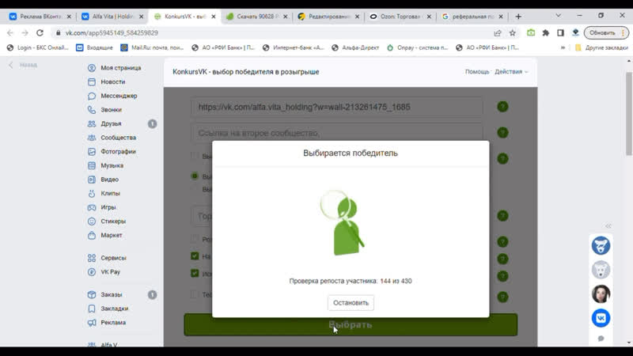Switch to Ozon: Торговая tab
This screenshot has width=633, height=356.
click(400, 17)
